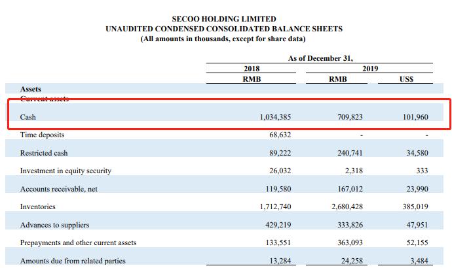
Task: Click Amounts due from related parties label
Action: [73, 261]
